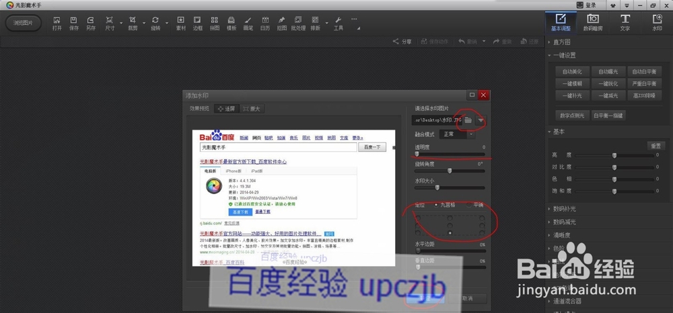The height and width of the screenshot is (313, 673).
Task: Click the 重置 (Reset) button in 基本
Action: (656, 146)
